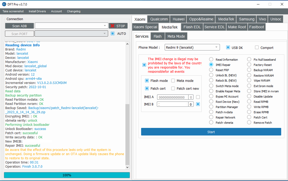
Task: Select the IMEI Repair radio button
Action: 211,65
